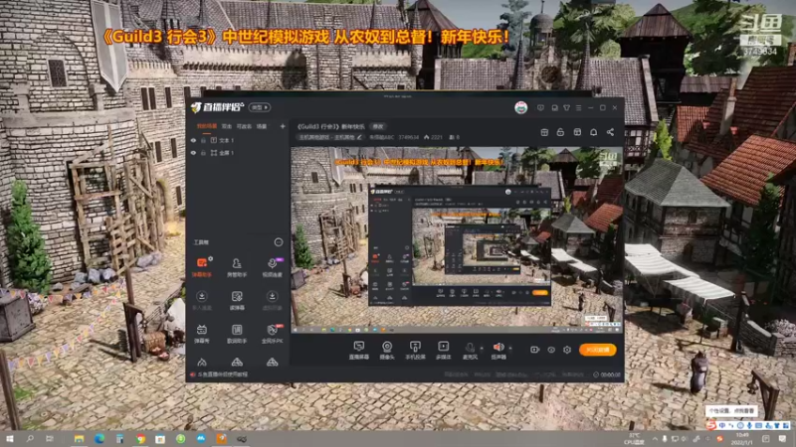Toggle visibility of the 全屏 1 layer
The width and height of the screenshot is (796, 447).
pos(193,153)
